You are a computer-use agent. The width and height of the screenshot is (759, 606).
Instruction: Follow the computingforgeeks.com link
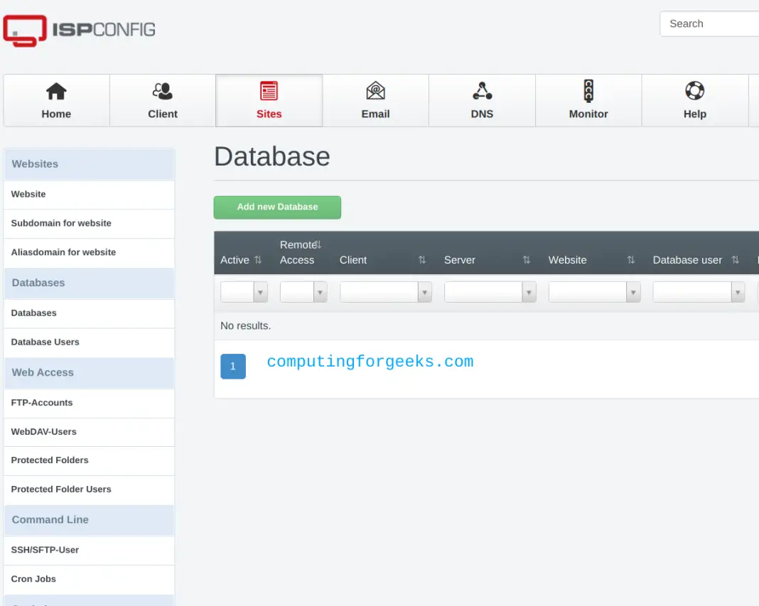[370, 362]
